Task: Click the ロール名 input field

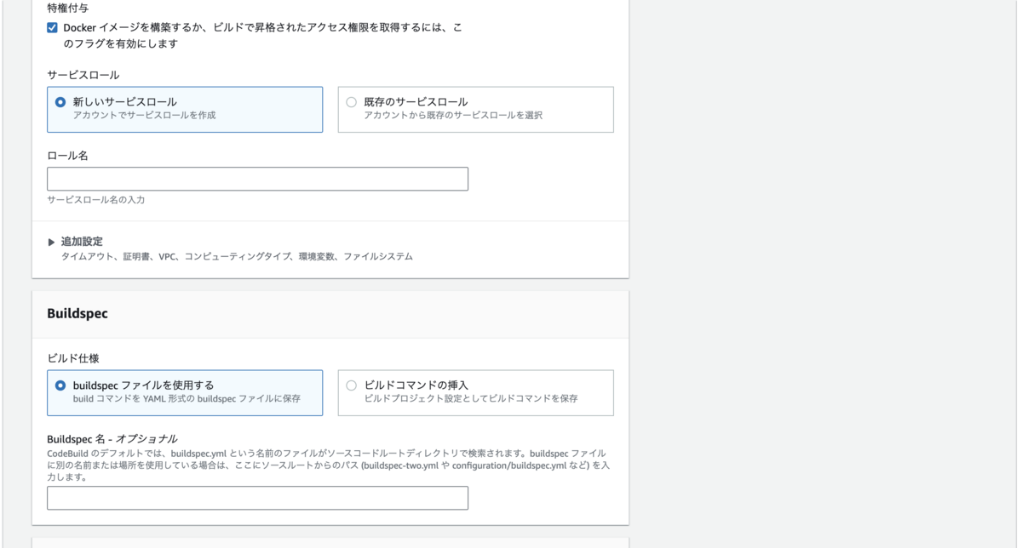Action: click(257, 179)
